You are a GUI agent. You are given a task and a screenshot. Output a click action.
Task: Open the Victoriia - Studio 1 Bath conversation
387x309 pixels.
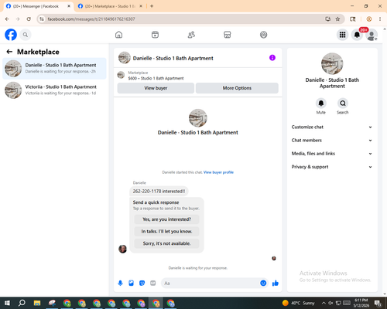coord(54,90)
